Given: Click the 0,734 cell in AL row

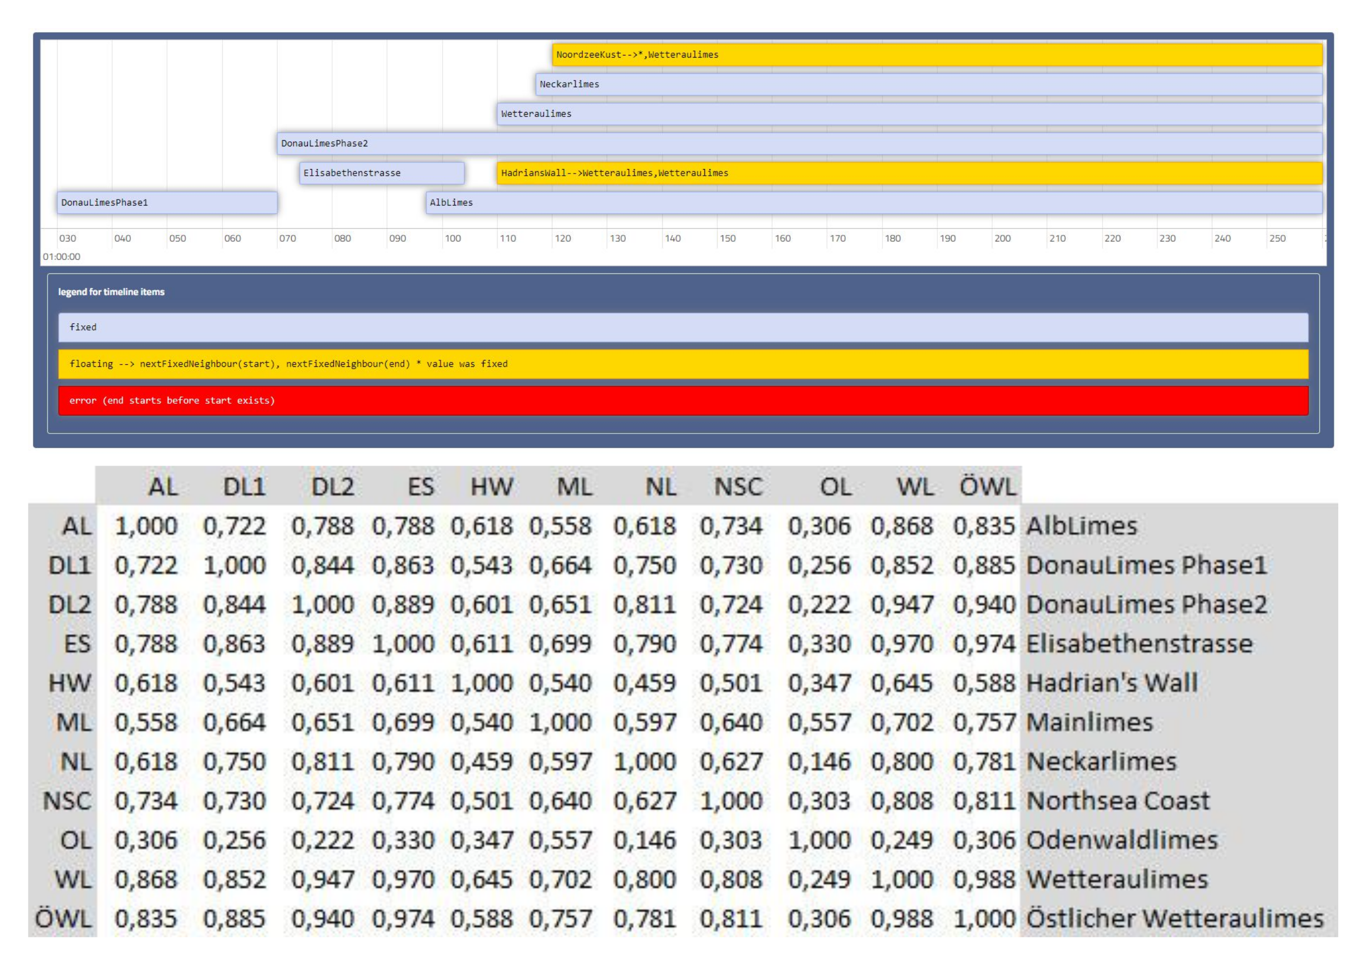Looking at the screenshot, I should point(730,526).
